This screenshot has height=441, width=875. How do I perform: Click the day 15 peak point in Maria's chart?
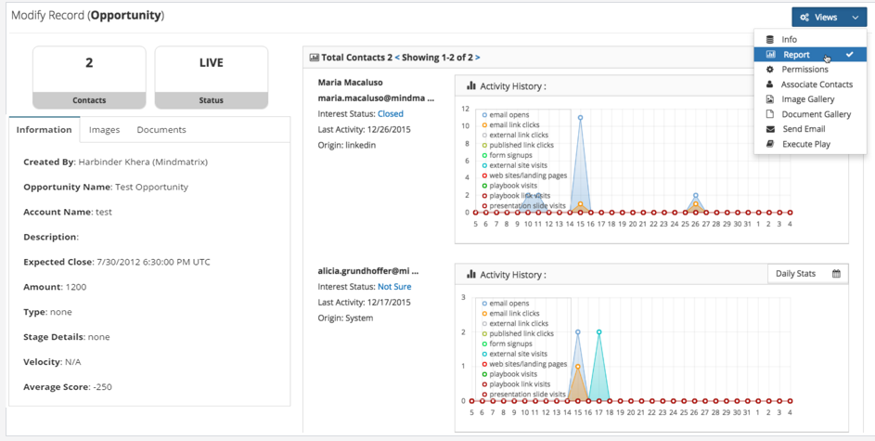(x=581, y=118)
